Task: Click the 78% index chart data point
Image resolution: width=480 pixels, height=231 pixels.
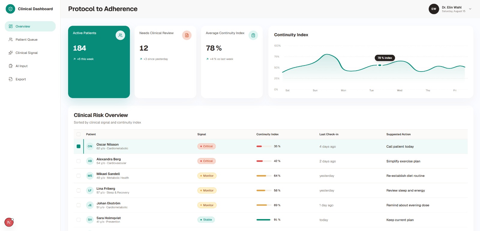Action: coord(380,65)
